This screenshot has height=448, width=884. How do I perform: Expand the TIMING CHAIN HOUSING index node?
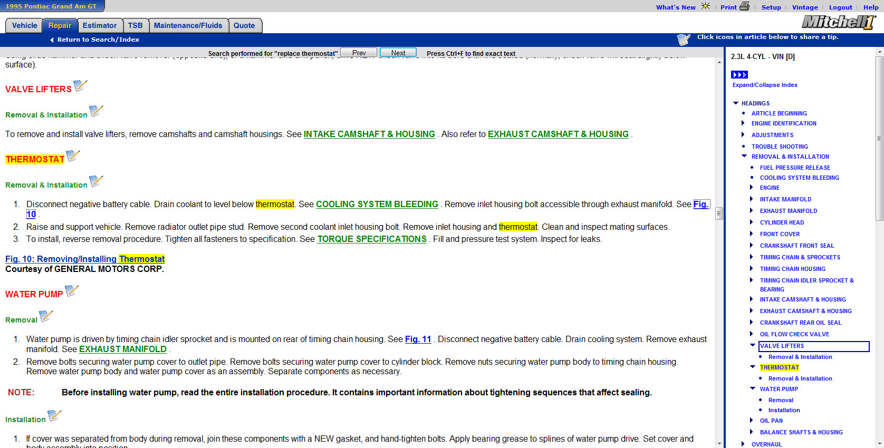752,269
